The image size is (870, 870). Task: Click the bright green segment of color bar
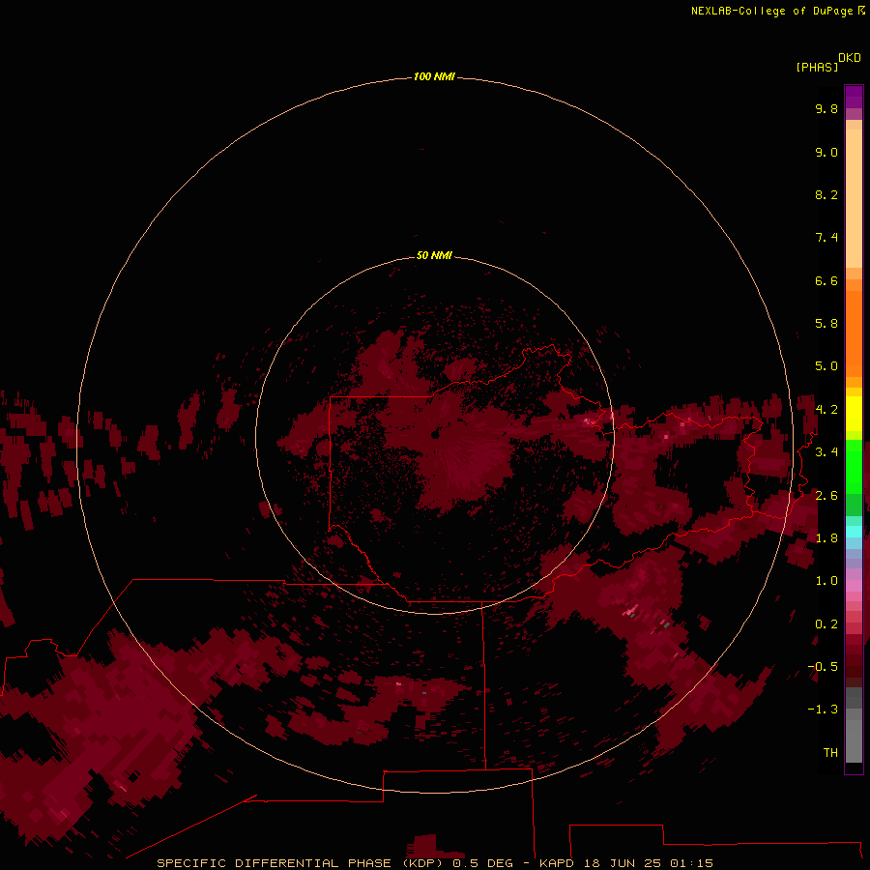[x=854, y=466]
